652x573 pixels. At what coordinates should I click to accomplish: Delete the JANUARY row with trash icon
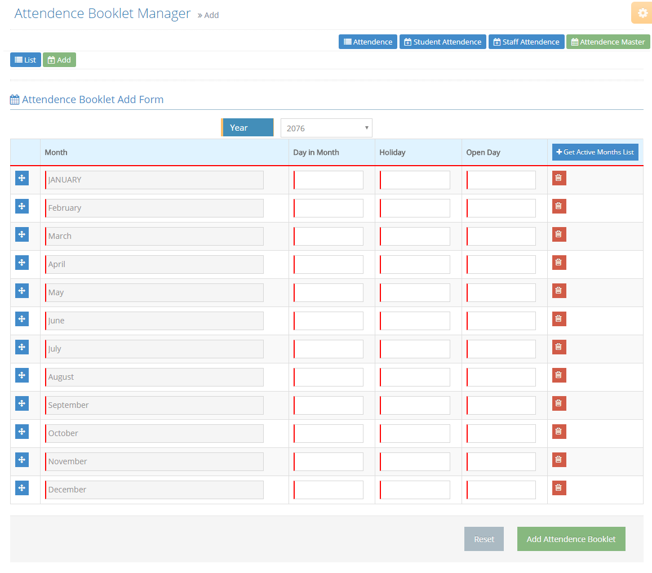[x=558, y=178]
